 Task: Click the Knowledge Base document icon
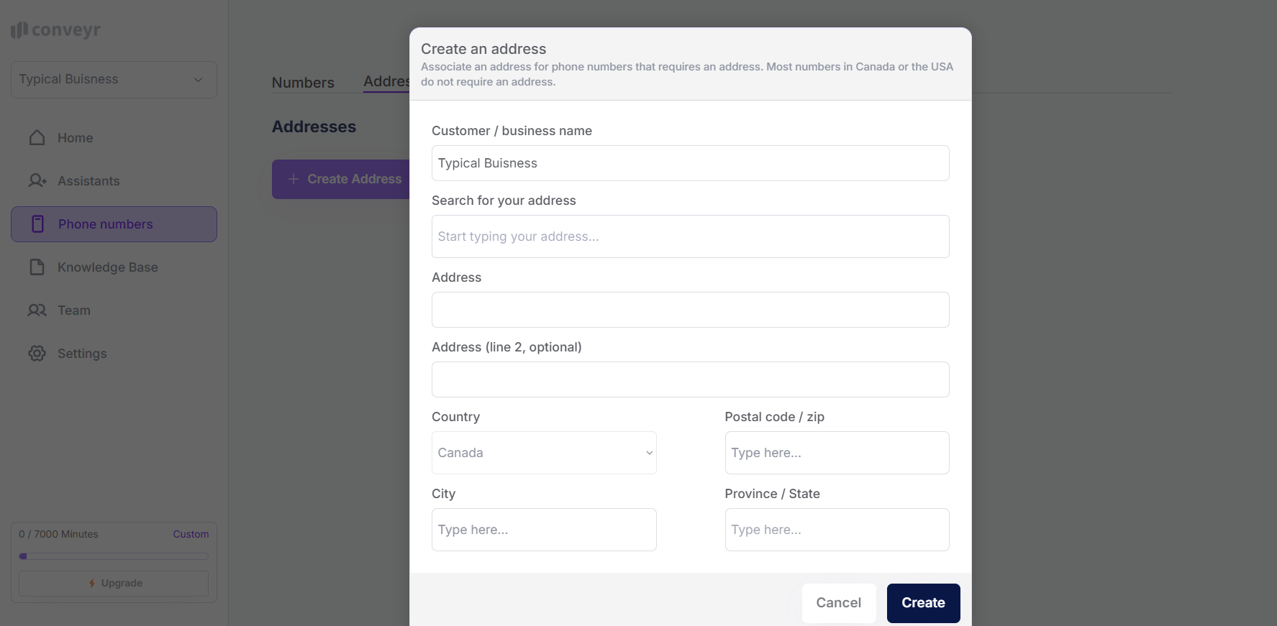click(x=37, y=267)
